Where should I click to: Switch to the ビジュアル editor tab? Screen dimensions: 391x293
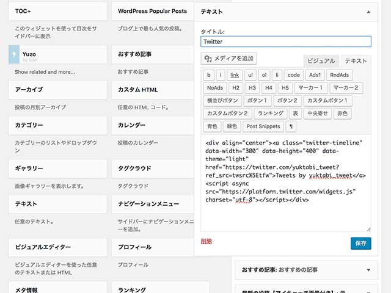coord(321,61)
